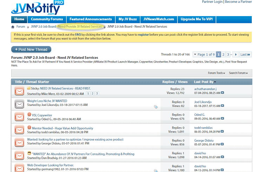Open Sticky NEED JV Related Services thread
This screenshot has height=172, width=263.
pyautogui.click(x=65, y=88)
